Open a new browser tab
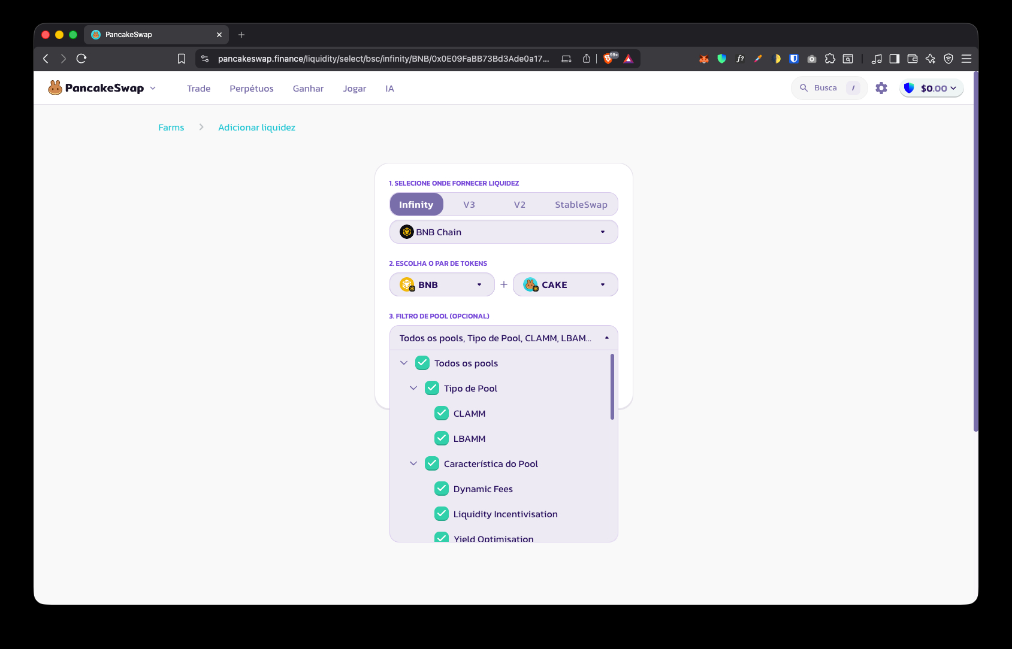 pos(241,35)
